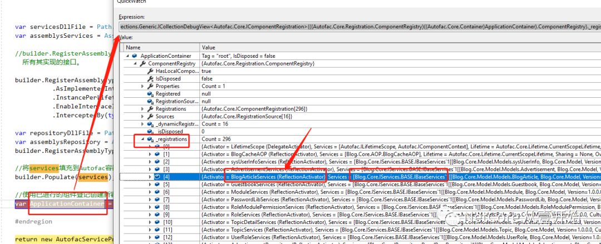Select the PasswordLibServices activator value

pos(401,200)
